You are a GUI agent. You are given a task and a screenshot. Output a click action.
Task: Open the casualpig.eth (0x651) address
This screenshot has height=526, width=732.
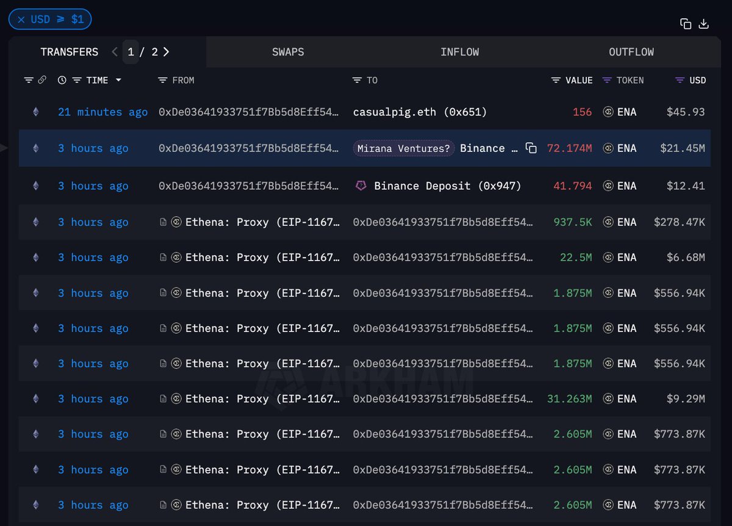(x=420, y=112)
